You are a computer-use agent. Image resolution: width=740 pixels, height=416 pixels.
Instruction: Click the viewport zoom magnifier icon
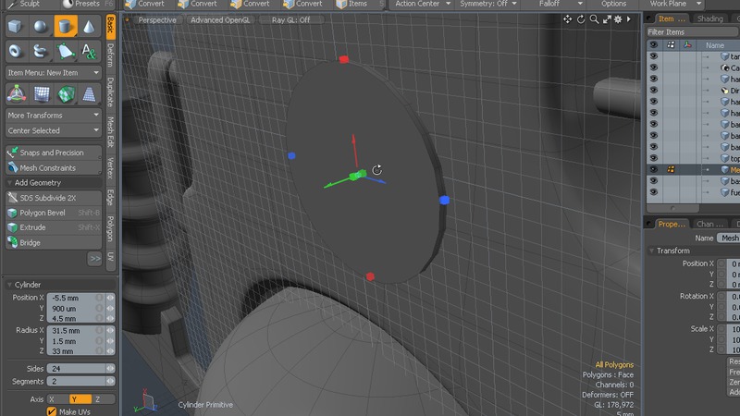tap(593, 19)
